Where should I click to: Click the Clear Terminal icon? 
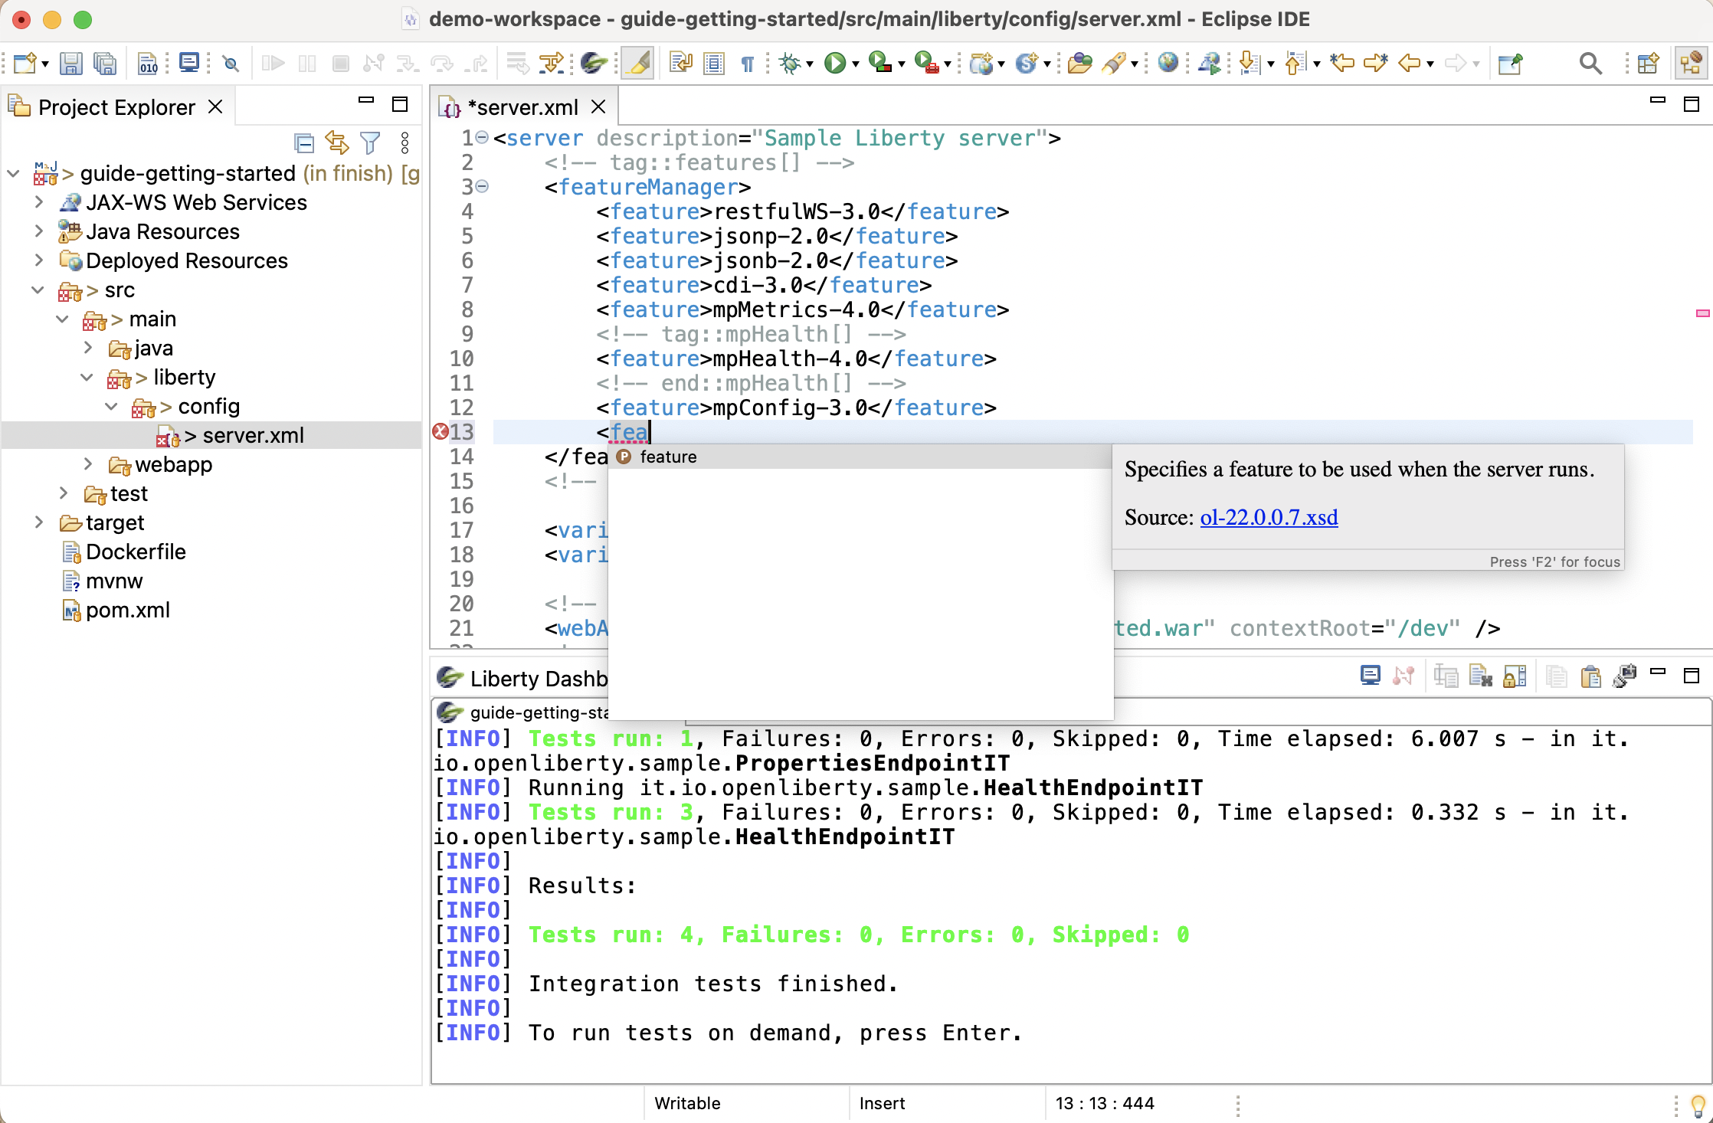pos(1480,676)
